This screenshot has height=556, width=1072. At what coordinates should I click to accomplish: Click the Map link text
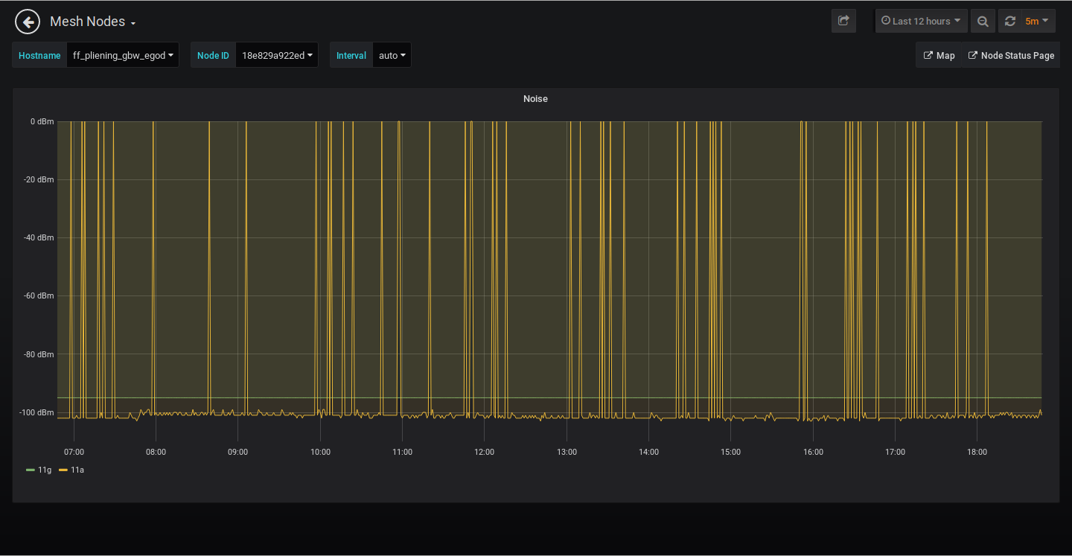[945, 56]
